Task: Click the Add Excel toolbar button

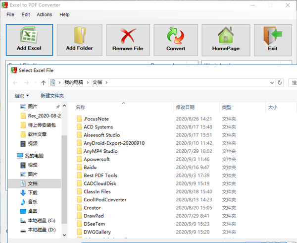Action: pyautogui.click(x=29, y=40)
